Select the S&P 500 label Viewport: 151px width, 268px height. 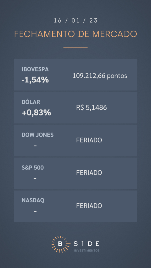point(33,168)
